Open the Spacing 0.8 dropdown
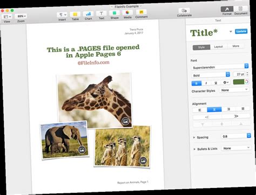256x195 pixels. 236,136
